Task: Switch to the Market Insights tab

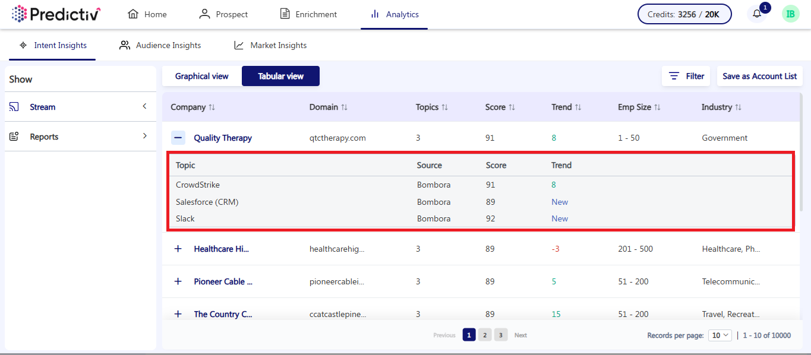Action: click(270, 45)
